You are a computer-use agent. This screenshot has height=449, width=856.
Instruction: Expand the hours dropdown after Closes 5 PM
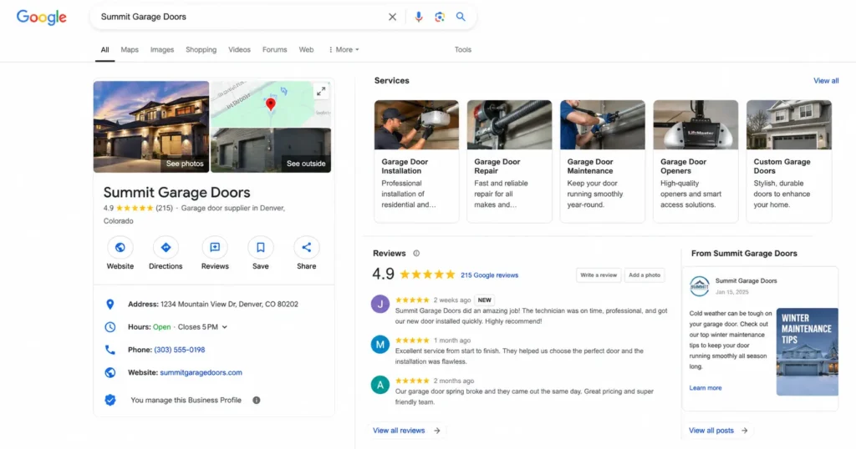pos(224,327)
